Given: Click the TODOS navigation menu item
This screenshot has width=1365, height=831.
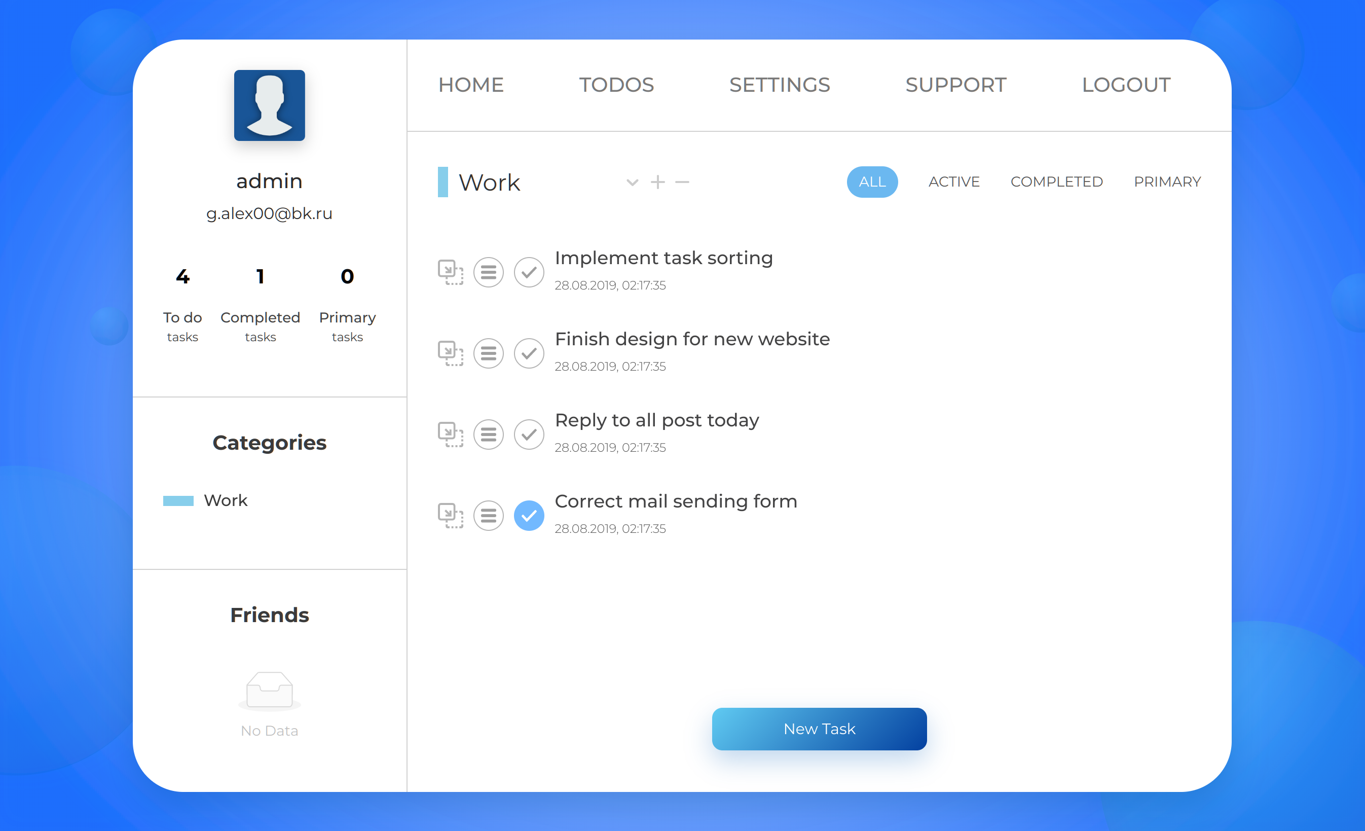Looking at the screenshot, I should (x=617, y=85).
